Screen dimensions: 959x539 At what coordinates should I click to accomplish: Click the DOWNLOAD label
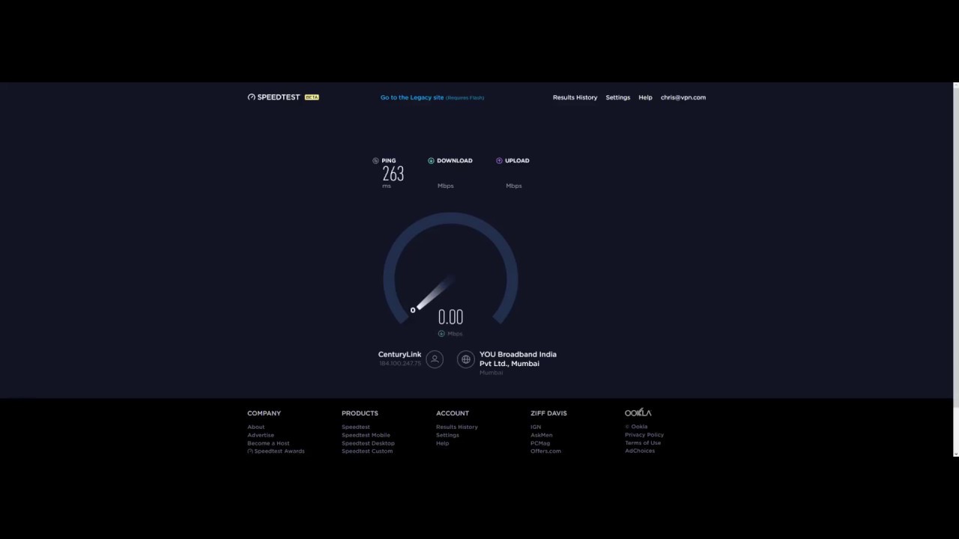coord(455,160)
